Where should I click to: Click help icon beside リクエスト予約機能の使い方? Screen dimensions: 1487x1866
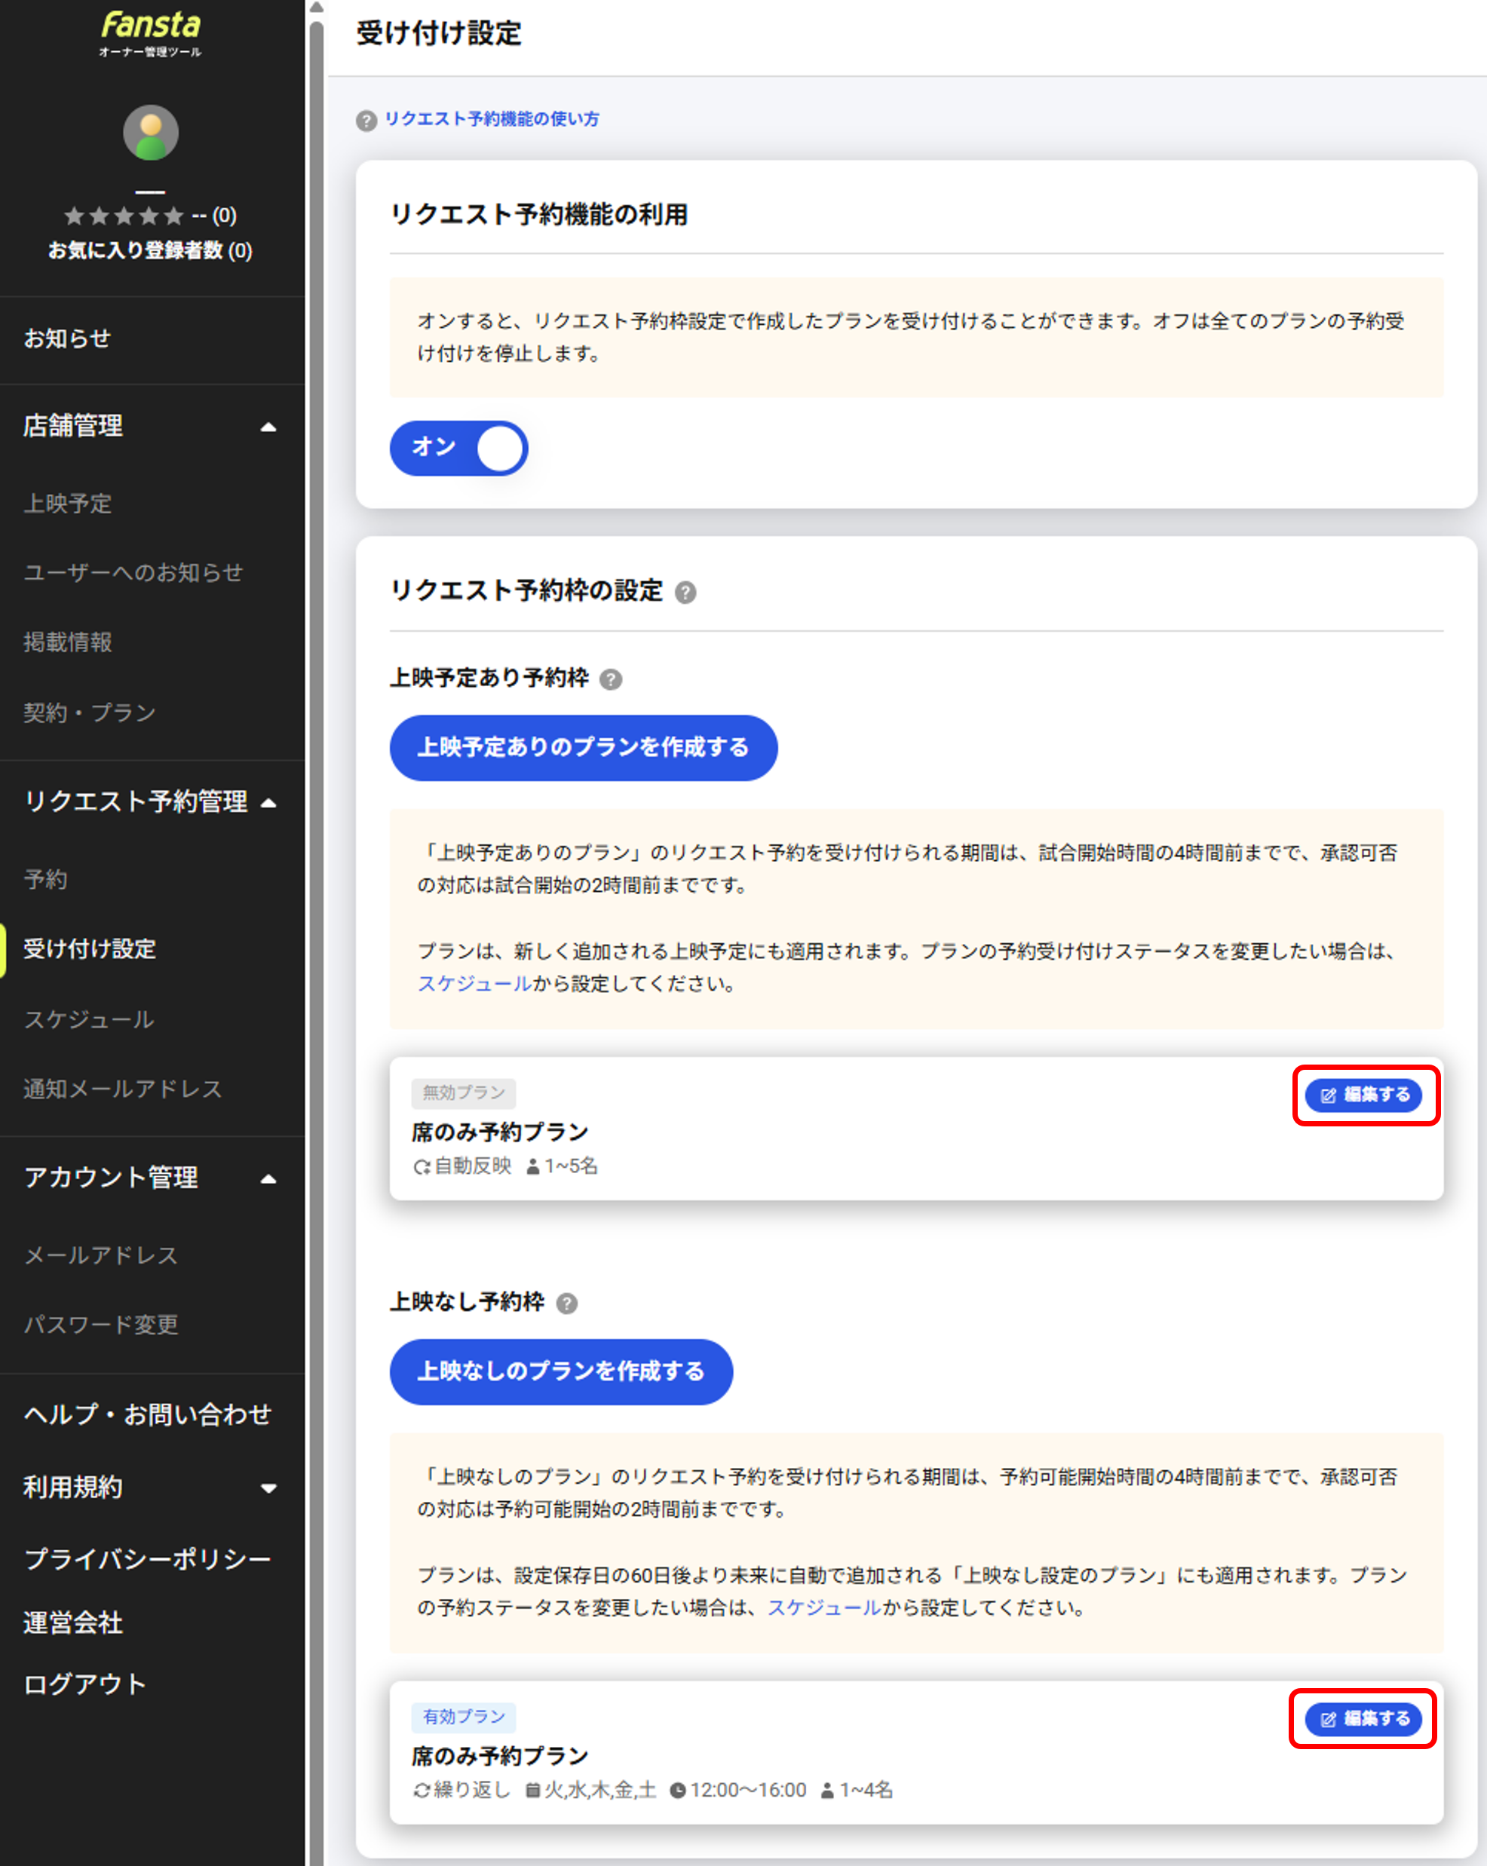[x=366, y=121]
